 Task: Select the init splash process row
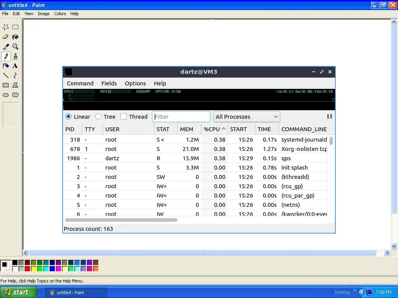click(x=195, y=168)
